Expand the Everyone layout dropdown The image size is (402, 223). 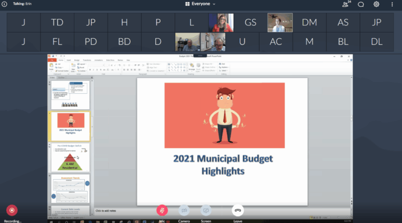pyautogui.click(x=201, y=4)
